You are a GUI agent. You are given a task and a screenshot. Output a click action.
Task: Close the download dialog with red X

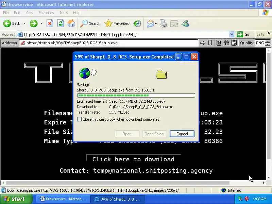(x=194, y=57)
